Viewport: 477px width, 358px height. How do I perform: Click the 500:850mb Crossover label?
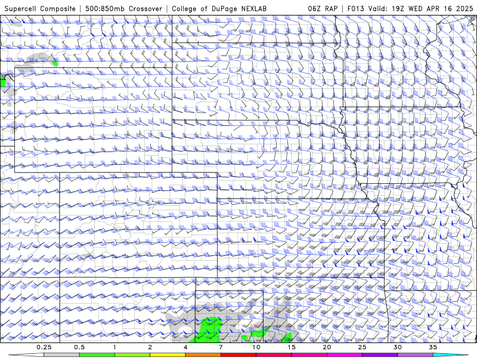click(x=124, y=8)
